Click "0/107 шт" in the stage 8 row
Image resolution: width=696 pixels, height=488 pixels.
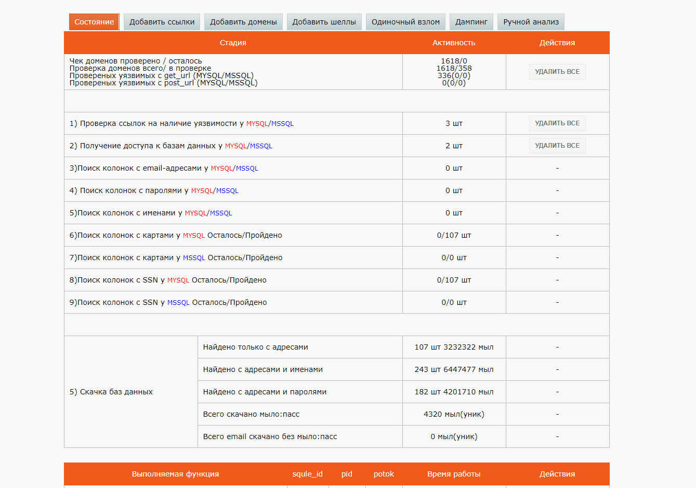click(x=454, y=280)
